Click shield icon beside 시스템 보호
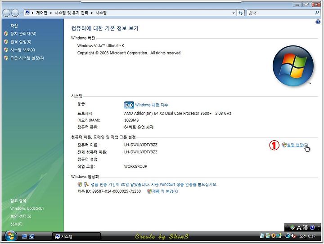The width and height of the screenshot is (324, 244). pyautogui.click(x=6, y=50)
